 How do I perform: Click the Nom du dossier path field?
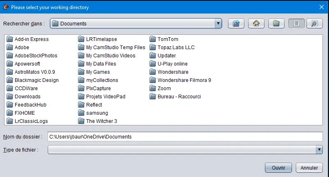[185, 136]
